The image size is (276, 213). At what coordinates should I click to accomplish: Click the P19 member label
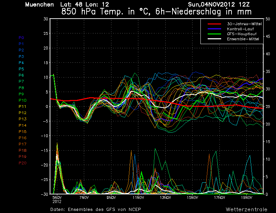point(22,156)
